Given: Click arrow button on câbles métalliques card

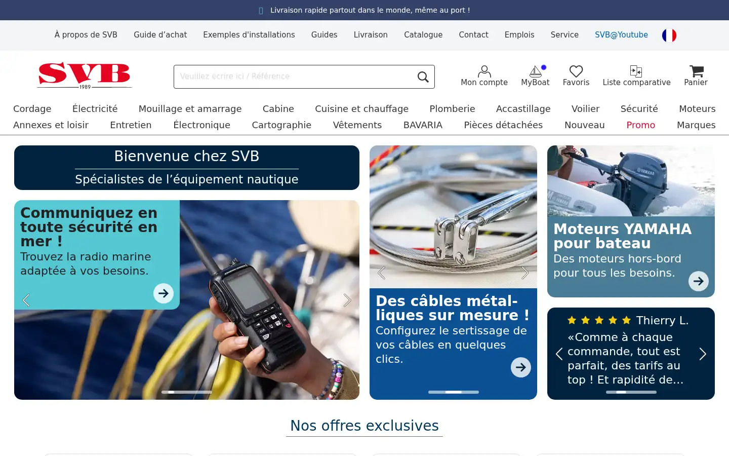Looking at the screenshot, I should [521, 367].
